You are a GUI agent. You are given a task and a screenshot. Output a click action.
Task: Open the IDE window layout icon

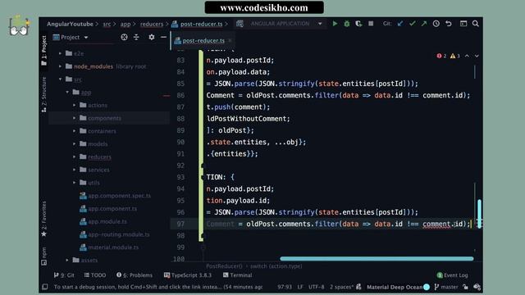tap(463, 24)
